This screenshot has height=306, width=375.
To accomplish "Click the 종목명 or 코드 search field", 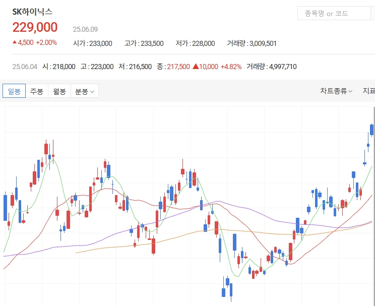I will coord(334,14).
